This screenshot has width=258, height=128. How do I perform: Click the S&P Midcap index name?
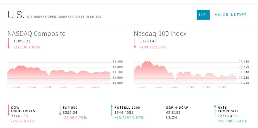pyautogui.click(x=178, y=107)
